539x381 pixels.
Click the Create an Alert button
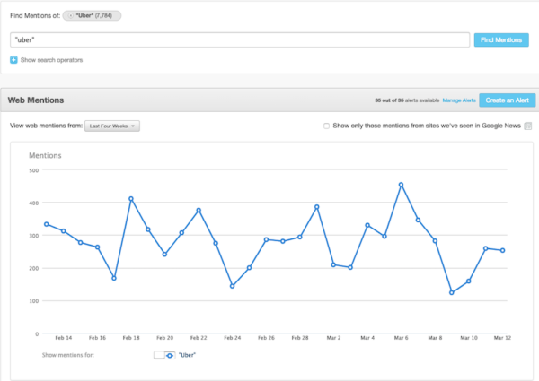[x=506, y=100]
